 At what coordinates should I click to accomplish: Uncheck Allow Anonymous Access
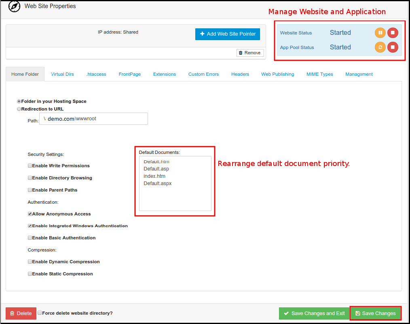pyautogui.click(x=30, y=214)
